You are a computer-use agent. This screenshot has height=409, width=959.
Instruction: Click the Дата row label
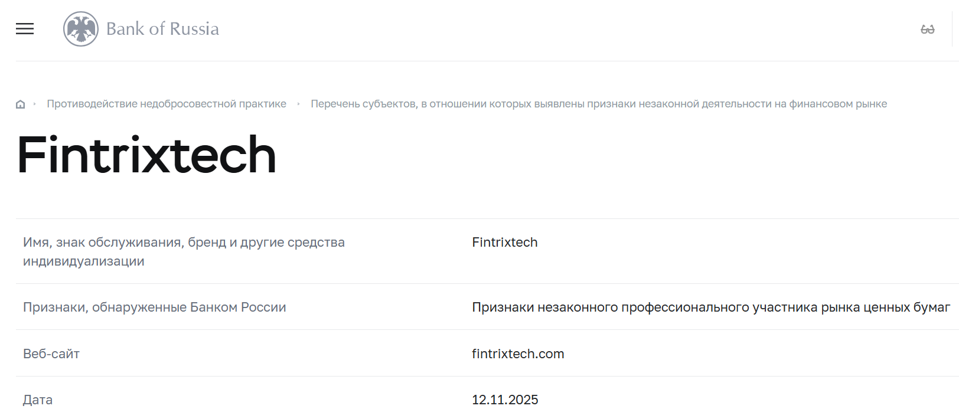pyautogui.click(x=38, y=400)
